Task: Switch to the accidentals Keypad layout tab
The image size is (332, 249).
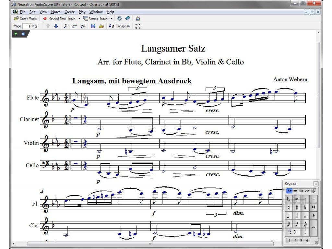Action: pos(313,191)
